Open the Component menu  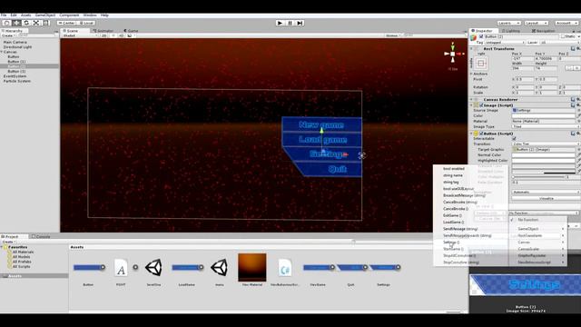tap(69, 15)
